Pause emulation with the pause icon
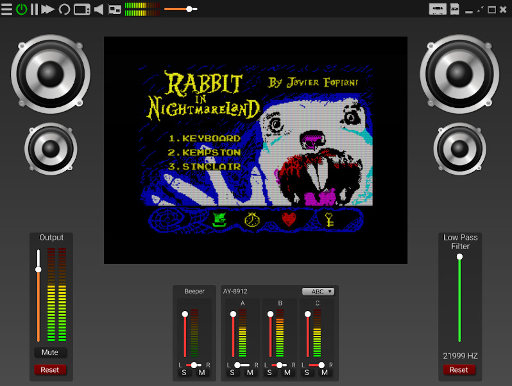 coord(34,9)
